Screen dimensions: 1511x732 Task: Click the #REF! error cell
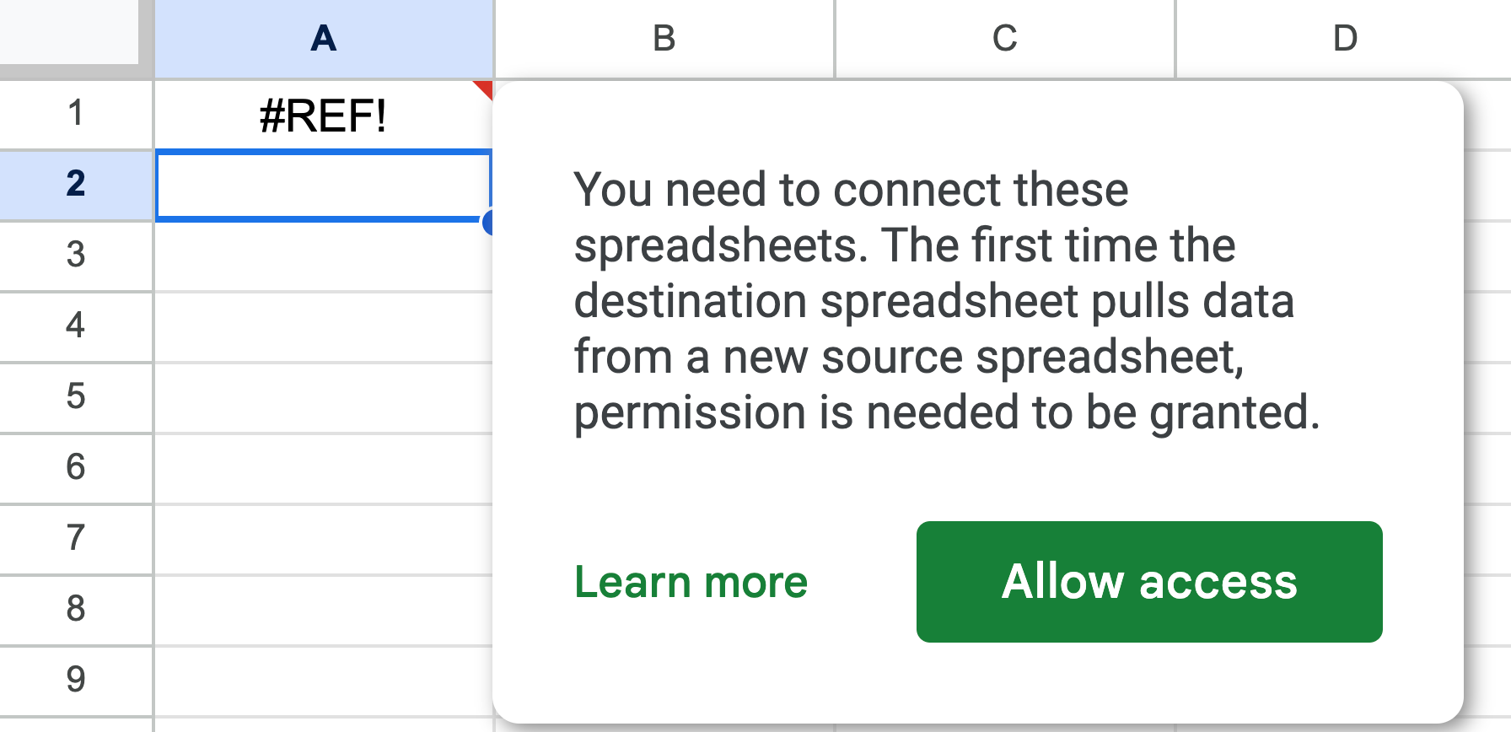[x=323, y=114]
